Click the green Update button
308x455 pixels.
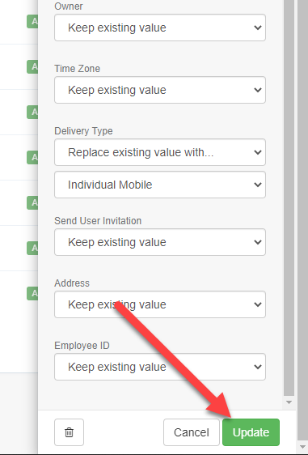251,432
